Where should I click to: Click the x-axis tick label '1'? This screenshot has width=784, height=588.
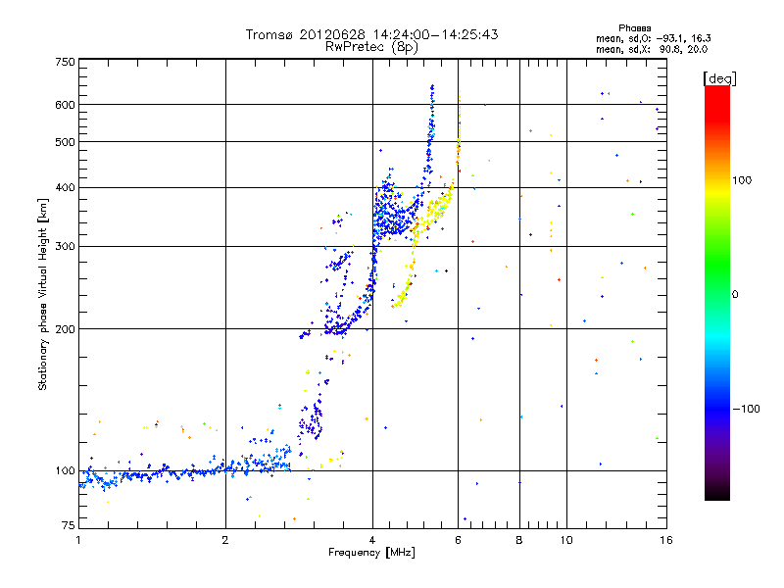78,540
